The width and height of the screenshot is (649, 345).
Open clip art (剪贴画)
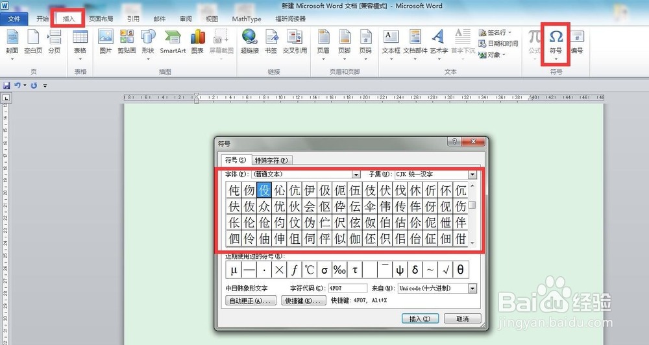pyautogui.click(x=127, y=42)
